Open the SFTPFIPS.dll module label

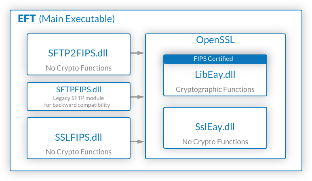[x=78, y=89]
